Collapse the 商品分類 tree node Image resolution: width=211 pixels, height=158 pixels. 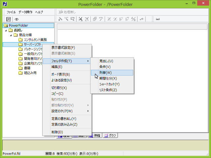(11, 35)
